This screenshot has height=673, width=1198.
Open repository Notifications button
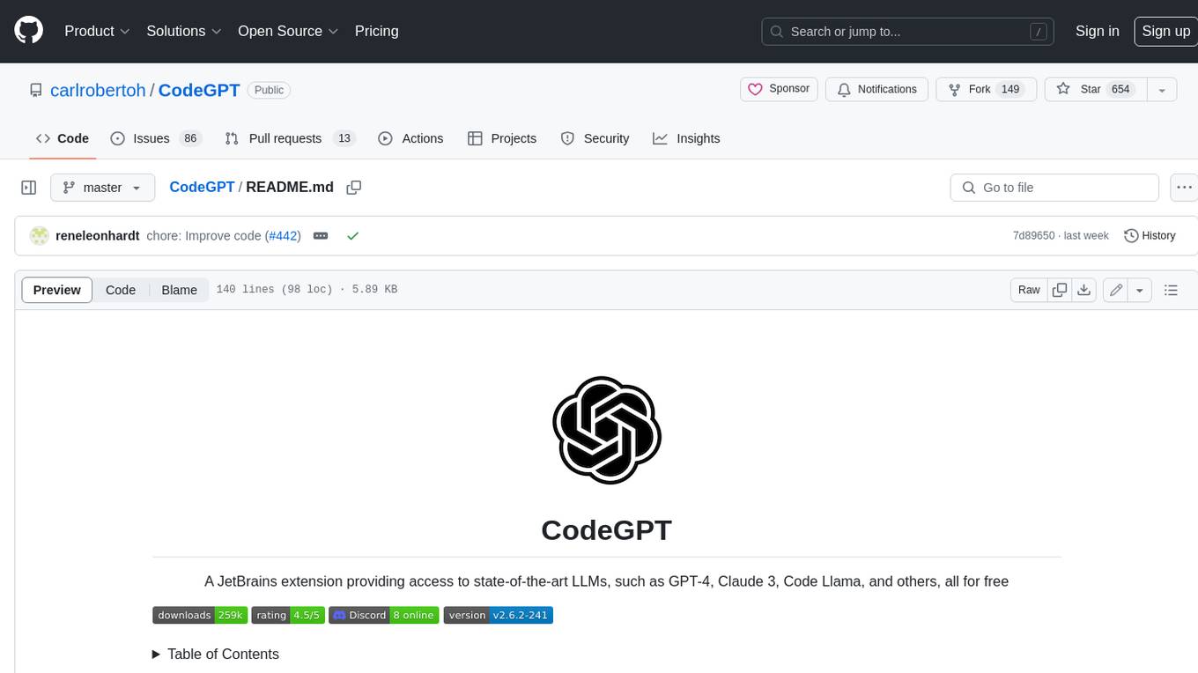click(876, 89)
